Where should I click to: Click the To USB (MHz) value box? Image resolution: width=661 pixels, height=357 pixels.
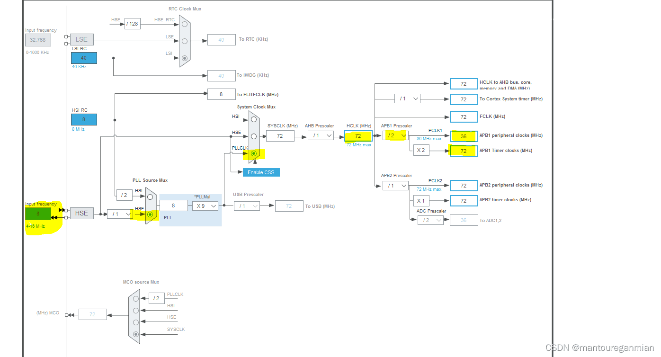(x=289, y=206)
